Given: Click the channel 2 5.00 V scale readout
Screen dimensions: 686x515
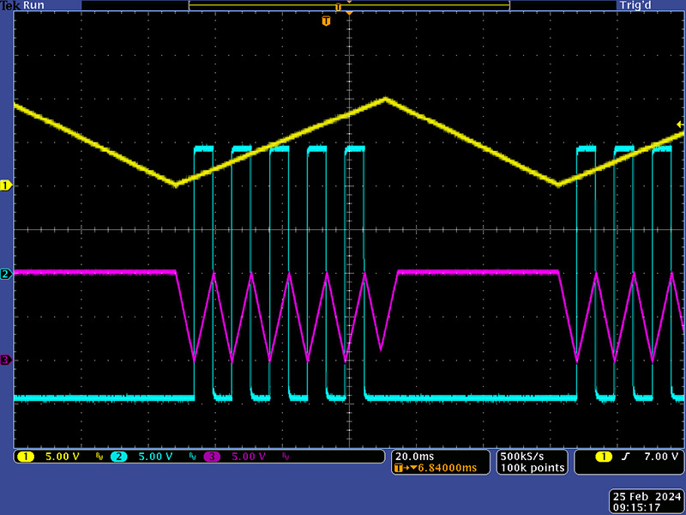Looking at the screenshot, I should click(x=154, y=457).
